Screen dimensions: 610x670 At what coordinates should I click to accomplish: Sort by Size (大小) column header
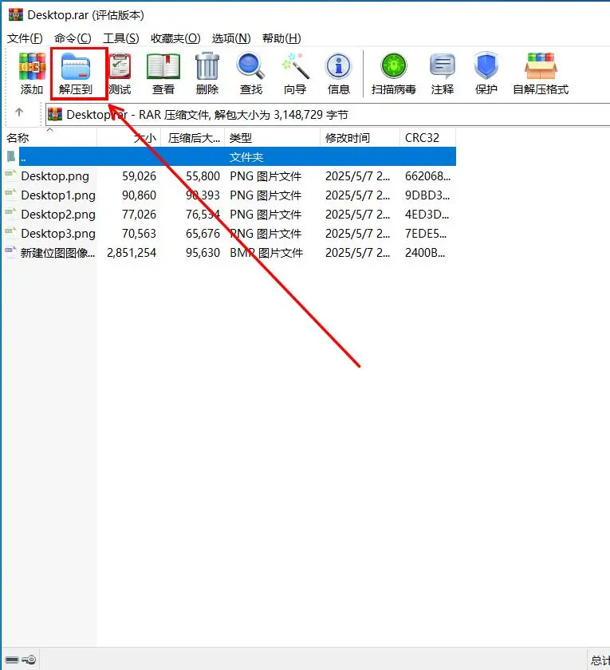click(129, 137)
